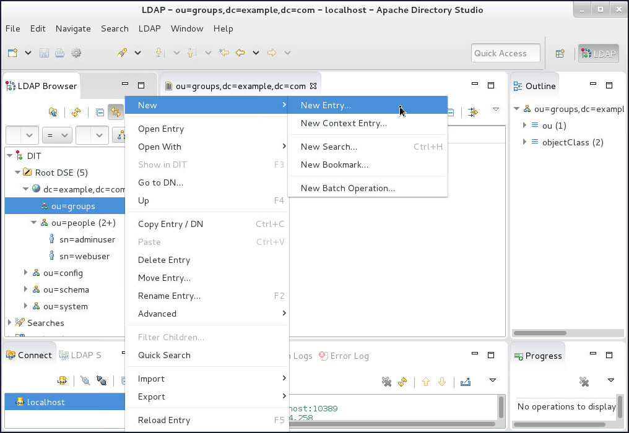Expand the ou (1) outline node
Image resolution: width=629 pixels, height=433 pixels.
(524, 125)
